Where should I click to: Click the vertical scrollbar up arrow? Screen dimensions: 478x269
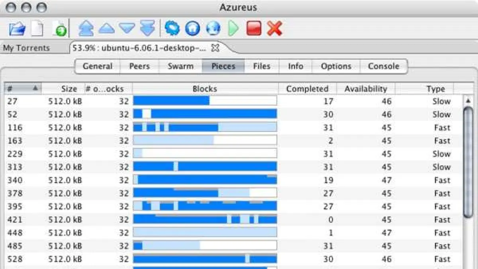coord(468,101)
